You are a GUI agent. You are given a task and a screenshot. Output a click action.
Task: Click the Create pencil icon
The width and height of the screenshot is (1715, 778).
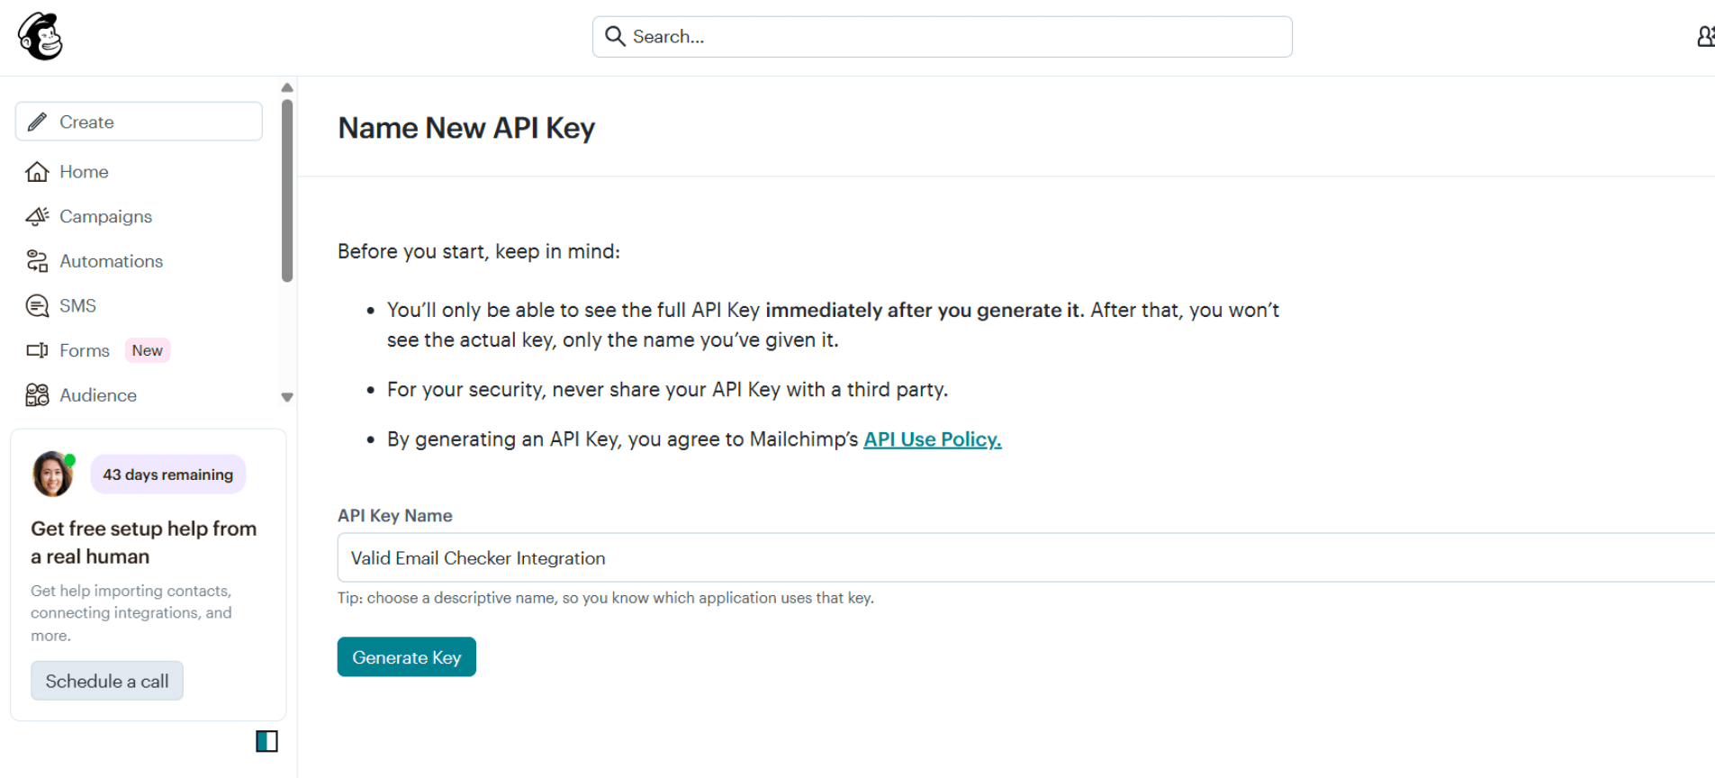[37, 122]
